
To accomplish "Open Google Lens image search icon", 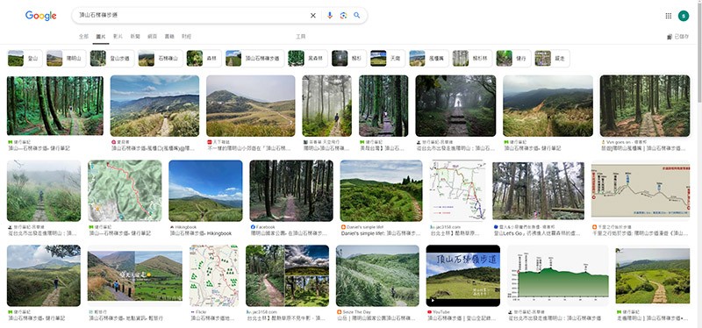I will (x=343, y=15).
